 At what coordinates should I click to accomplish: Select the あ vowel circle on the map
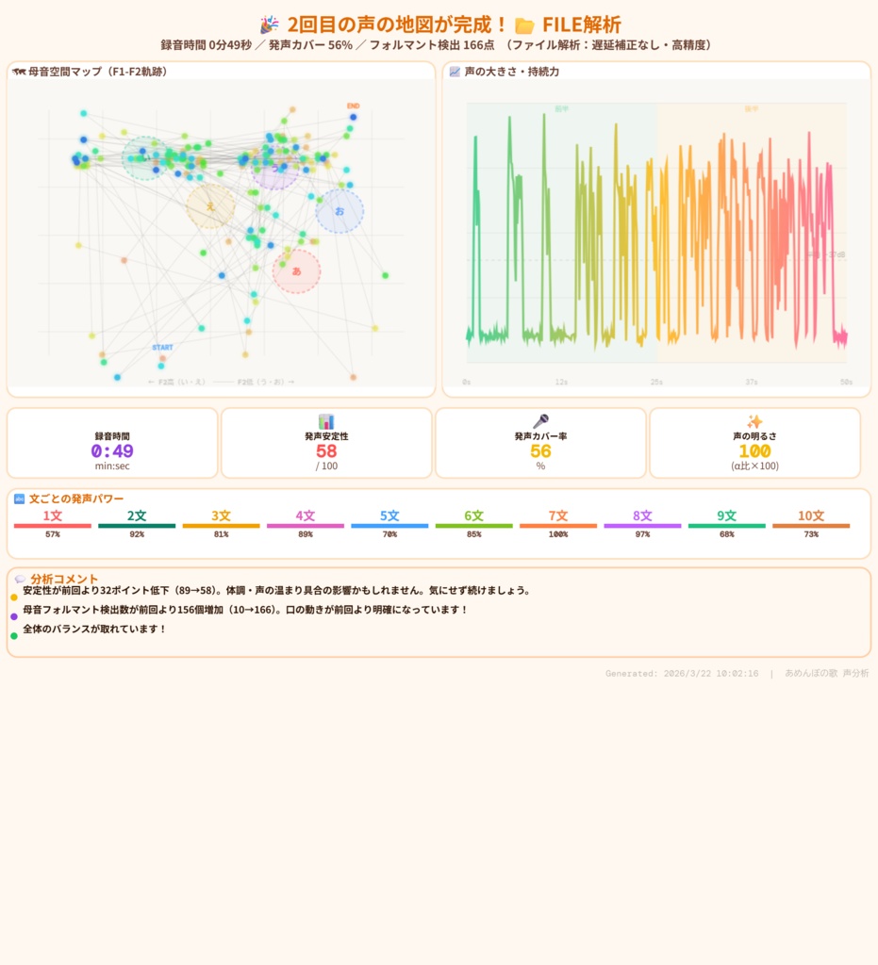click(297, 271)
